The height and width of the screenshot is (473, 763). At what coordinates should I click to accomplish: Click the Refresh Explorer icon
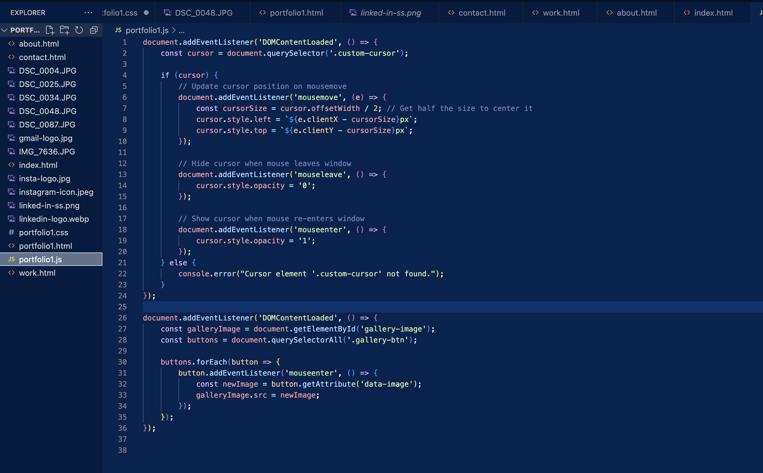click(79, 30)
